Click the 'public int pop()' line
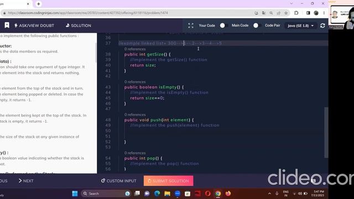Viewport: 354px width, 199px height. tap(143, 158)
